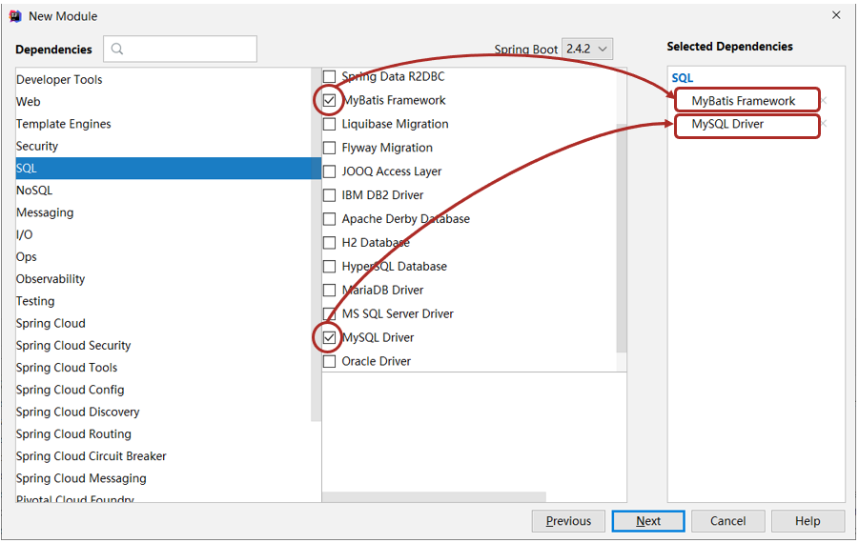Uncheck the MySQL Driver checkbox
The height and width of the screenshot is (543, 859).
click(329, 338)
